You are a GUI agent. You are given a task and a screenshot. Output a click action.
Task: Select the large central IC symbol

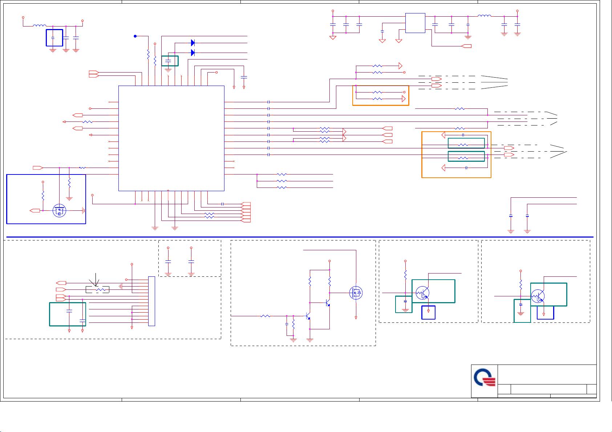pyautogui.click(x=171, y=138)
